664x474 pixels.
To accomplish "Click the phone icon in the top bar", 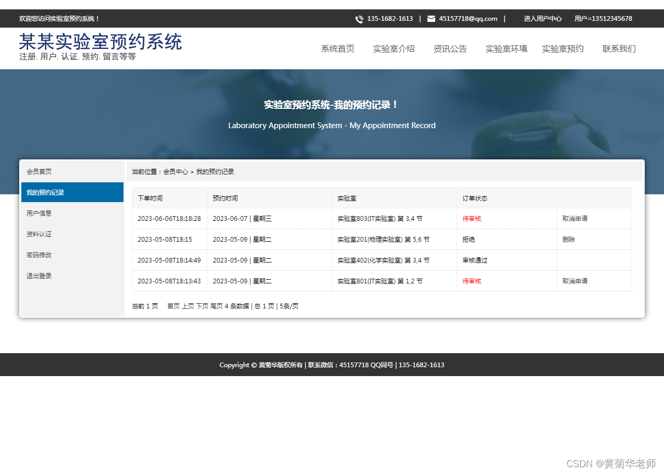I will pyautogui.click(x=359, y=19).
